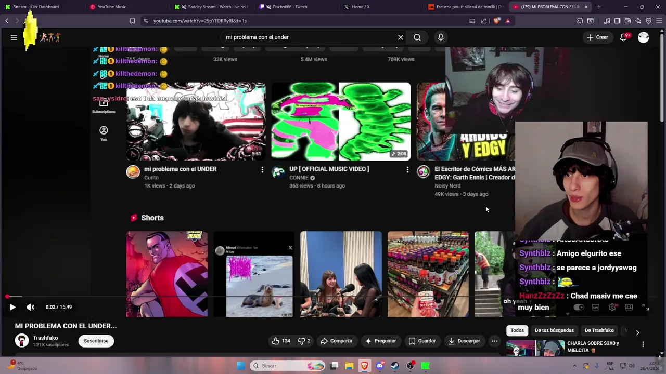
Task: Dislike the video
Action: pos(304,341)
